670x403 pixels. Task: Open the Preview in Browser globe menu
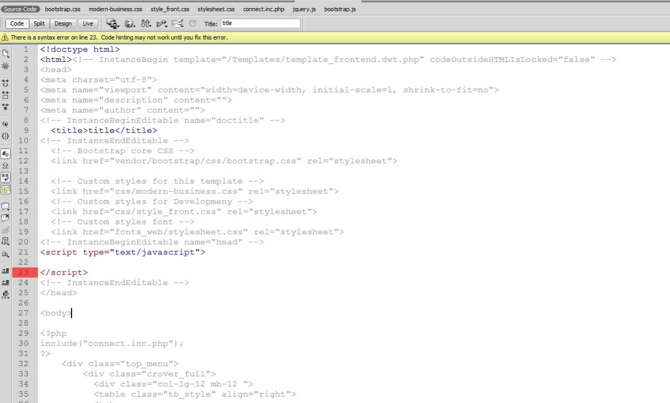(130, 23)
